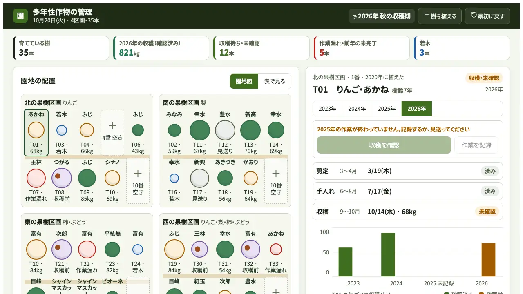
Task: Select the 2026年 year tab
Action: [x=417, y=109]
